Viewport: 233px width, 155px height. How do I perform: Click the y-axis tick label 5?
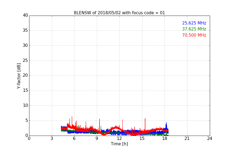pyautogui.click(x=27, y=121)
